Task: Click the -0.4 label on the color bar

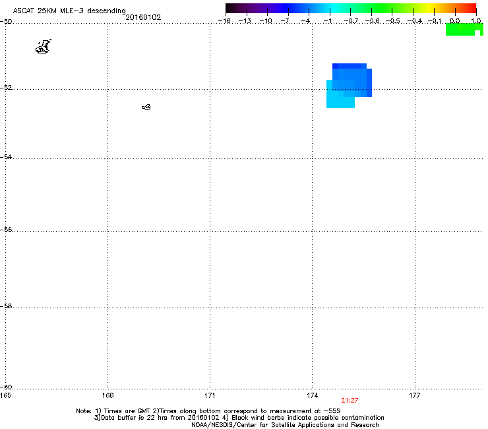Action: (415, 21)
